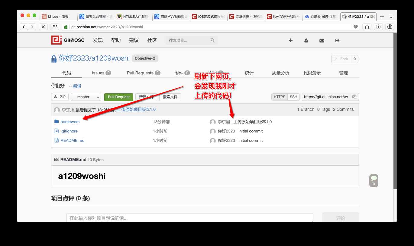
Task: Open the user profile icon in header
Action: click(x=306, y=40)
